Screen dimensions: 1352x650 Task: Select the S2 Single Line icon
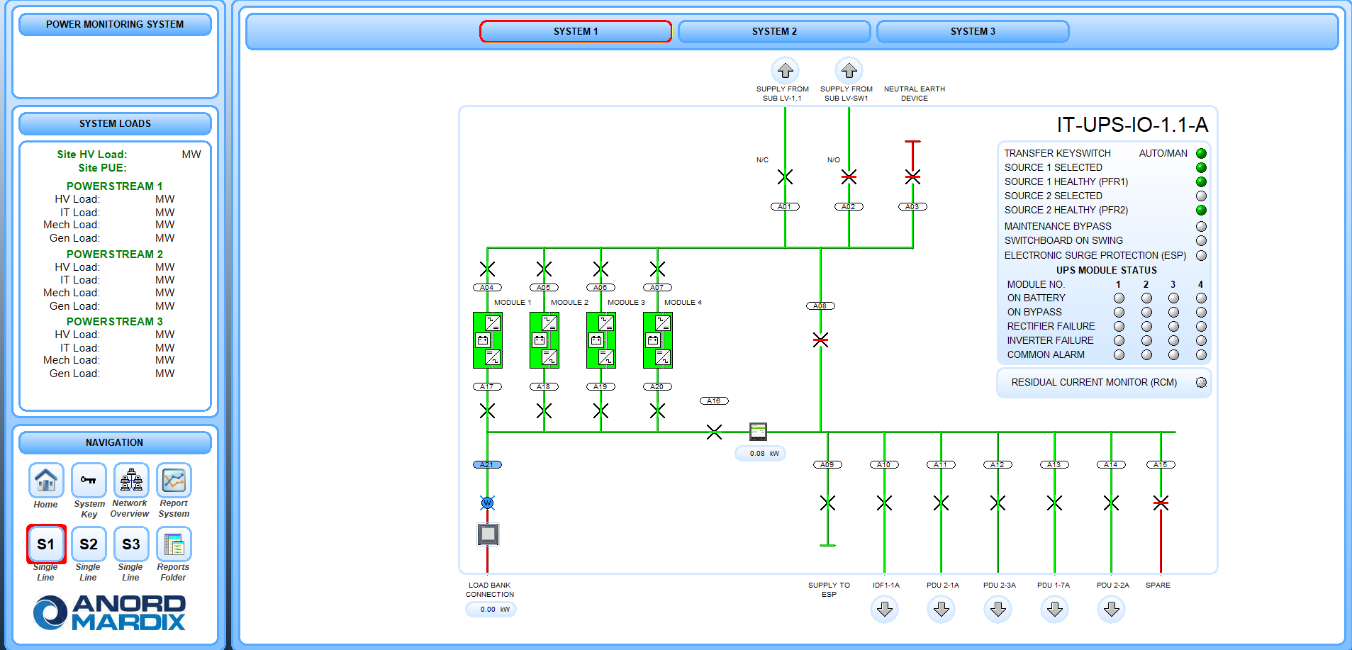pos(89,544)
